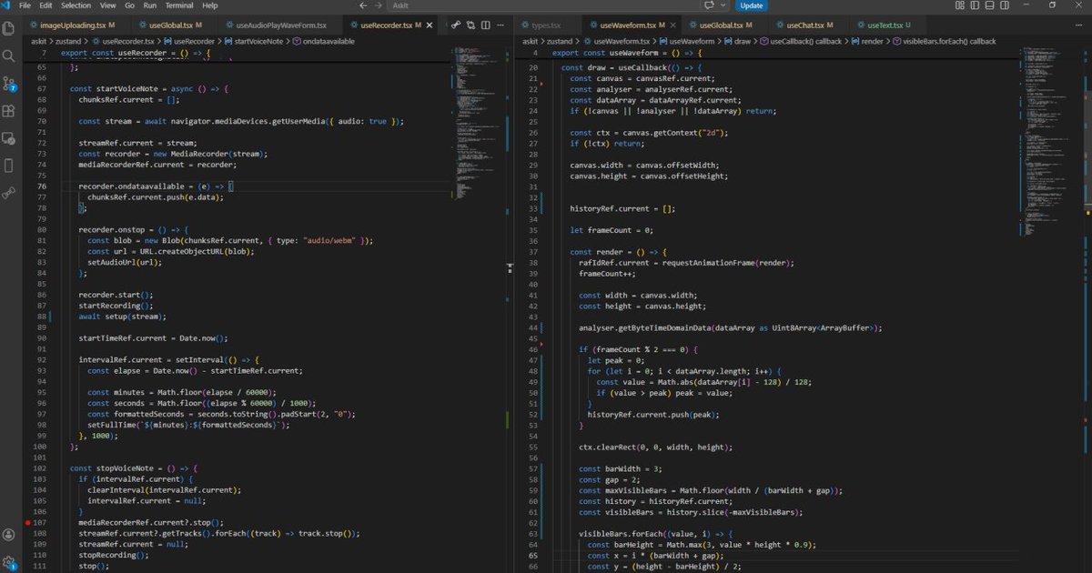The height and width of the screenshot is (573, 1092).
Task: Switch to right group's useGlobal.tsx tab
Action: pos(726,25)
